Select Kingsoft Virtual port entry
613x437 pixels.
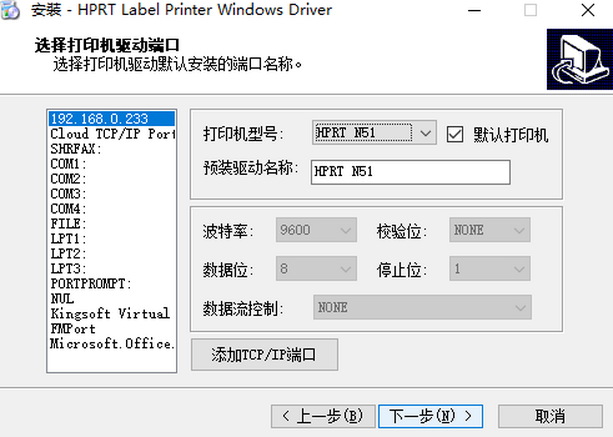click(111, 313)
